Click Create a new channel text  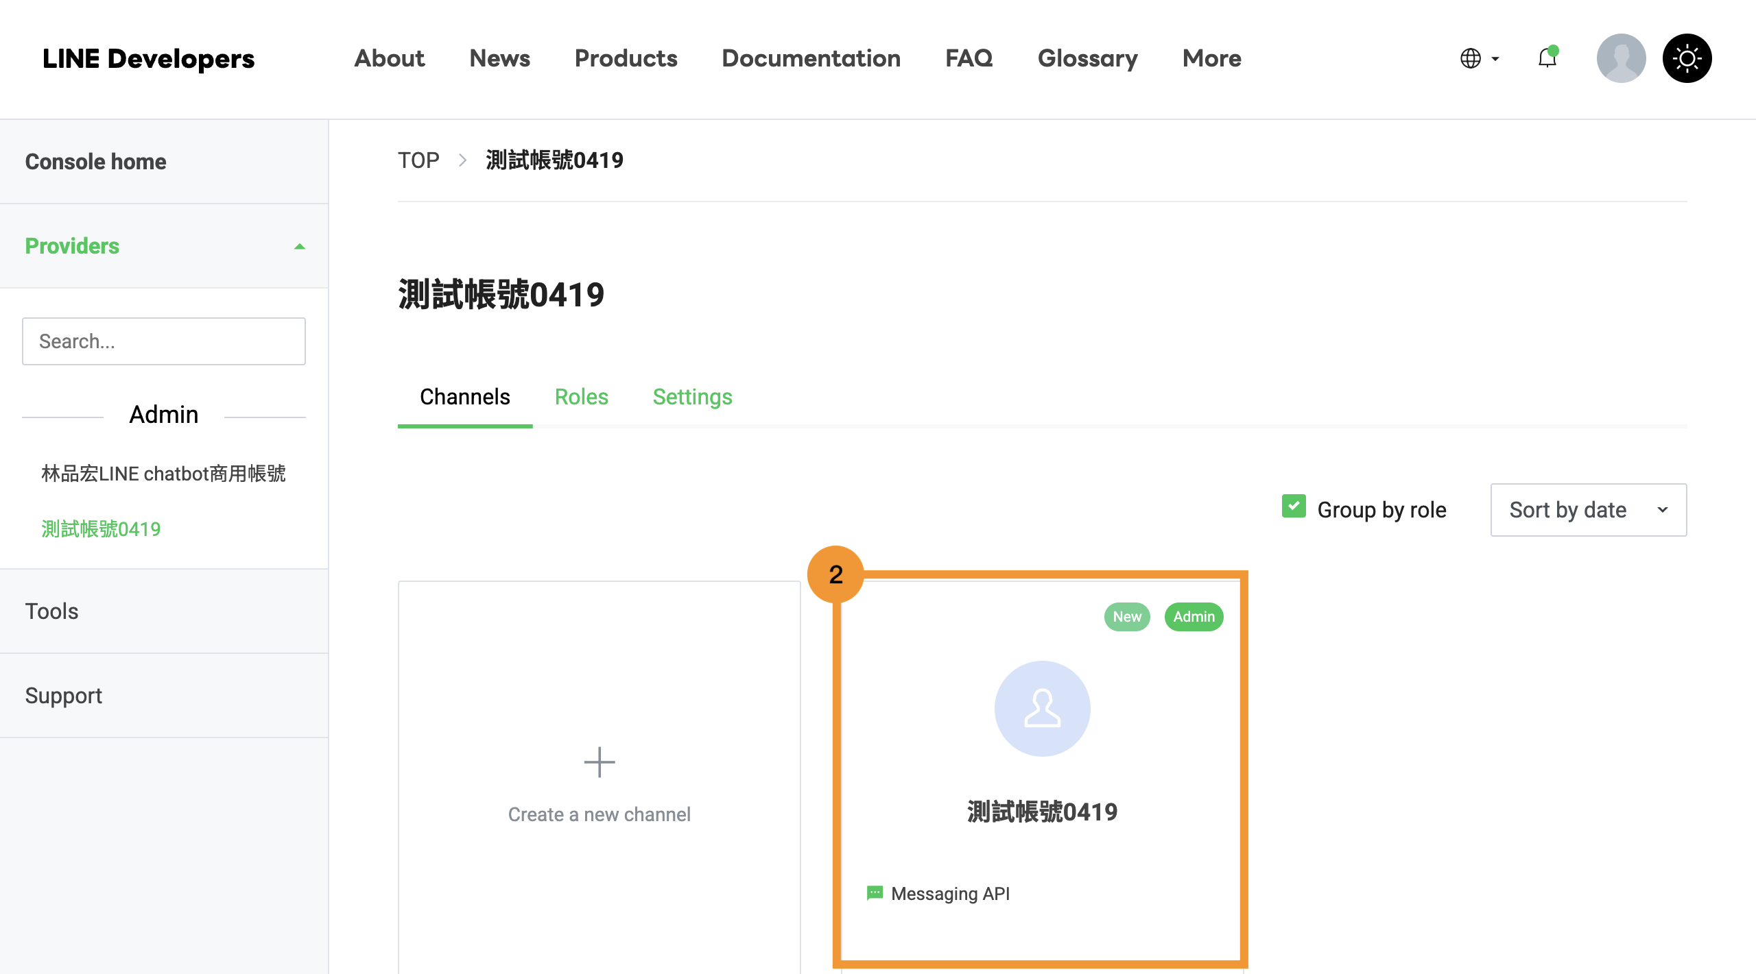coord(600,814)
